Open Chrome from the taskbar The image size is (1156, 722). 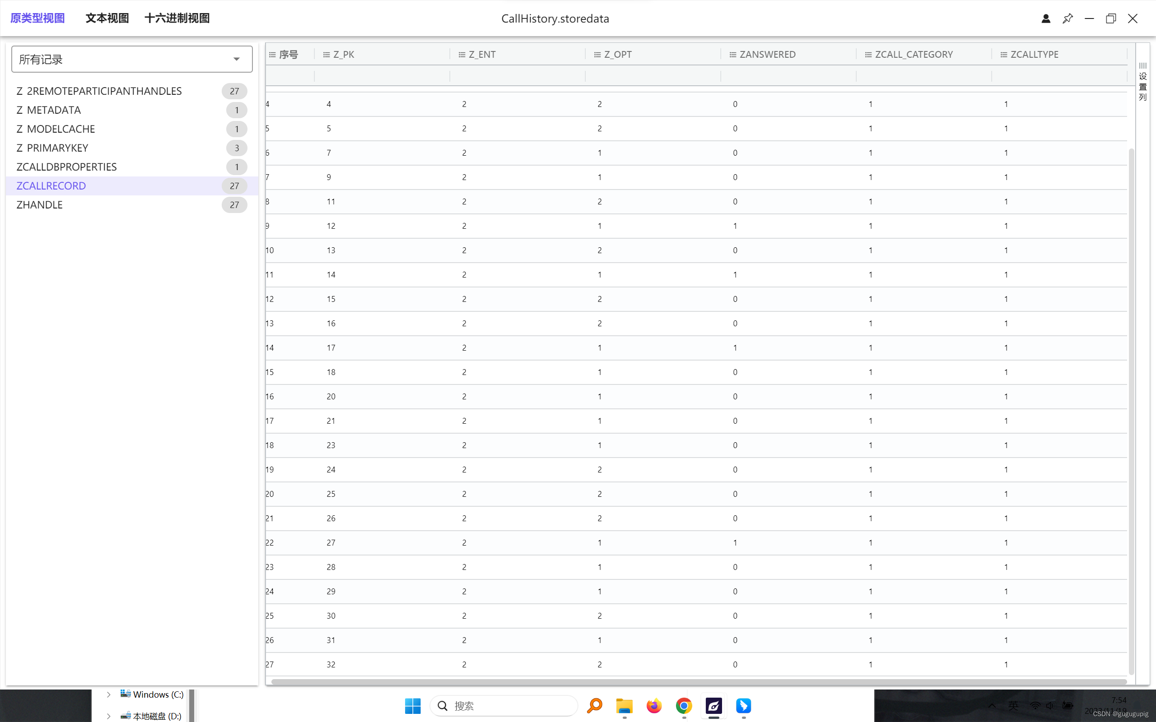684,706
